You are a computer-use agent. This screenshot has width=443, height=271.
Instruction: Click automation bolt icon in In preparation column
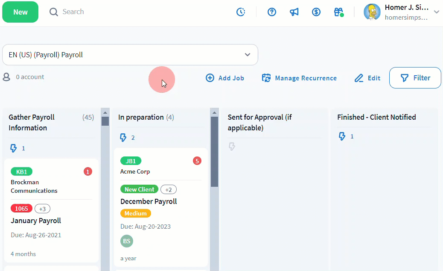tap(123, 138)
